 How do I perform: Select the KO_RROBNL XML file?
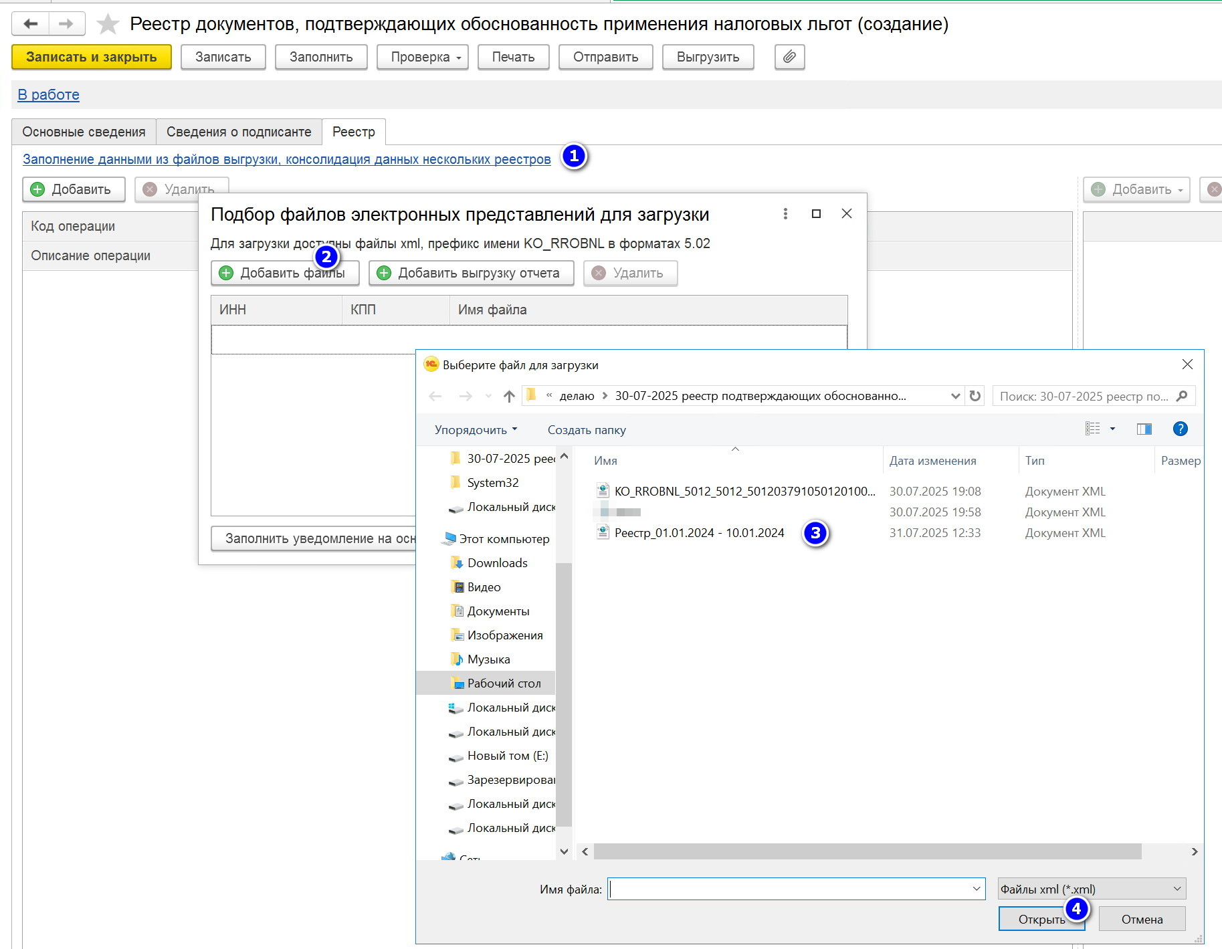tap(744, 492)
